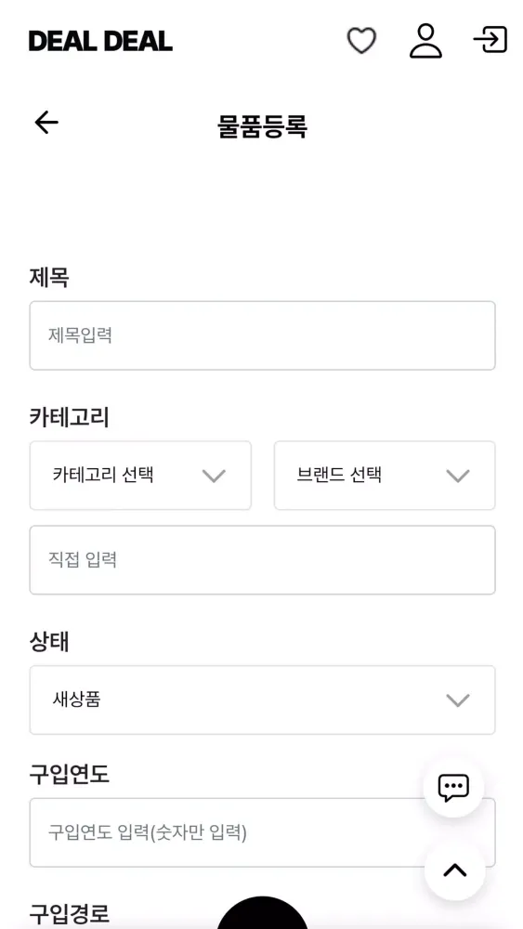This screenshot has height=929, width=523.
Task: Open the chat speech bubble button
Action: 453,788
